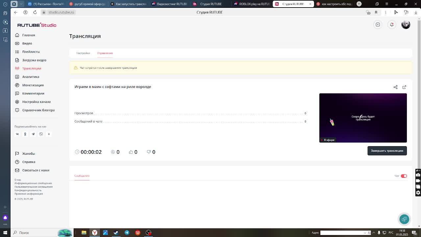Screen dimensions: 421x237
Task: Open Конфиденциальность footer link
Action: click(x=28, y=190)
